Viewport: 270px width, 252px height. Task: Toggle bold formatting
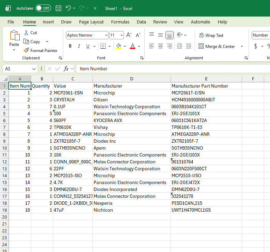point(70,46)
